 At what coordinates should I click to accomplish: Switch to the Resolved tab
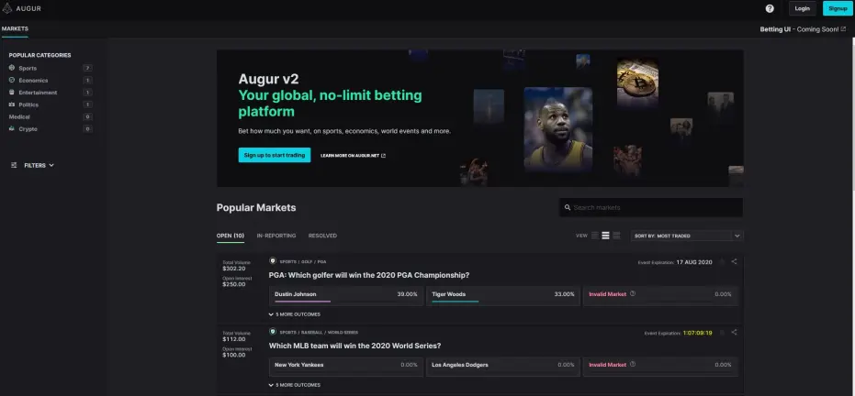(x=323, y=236)
